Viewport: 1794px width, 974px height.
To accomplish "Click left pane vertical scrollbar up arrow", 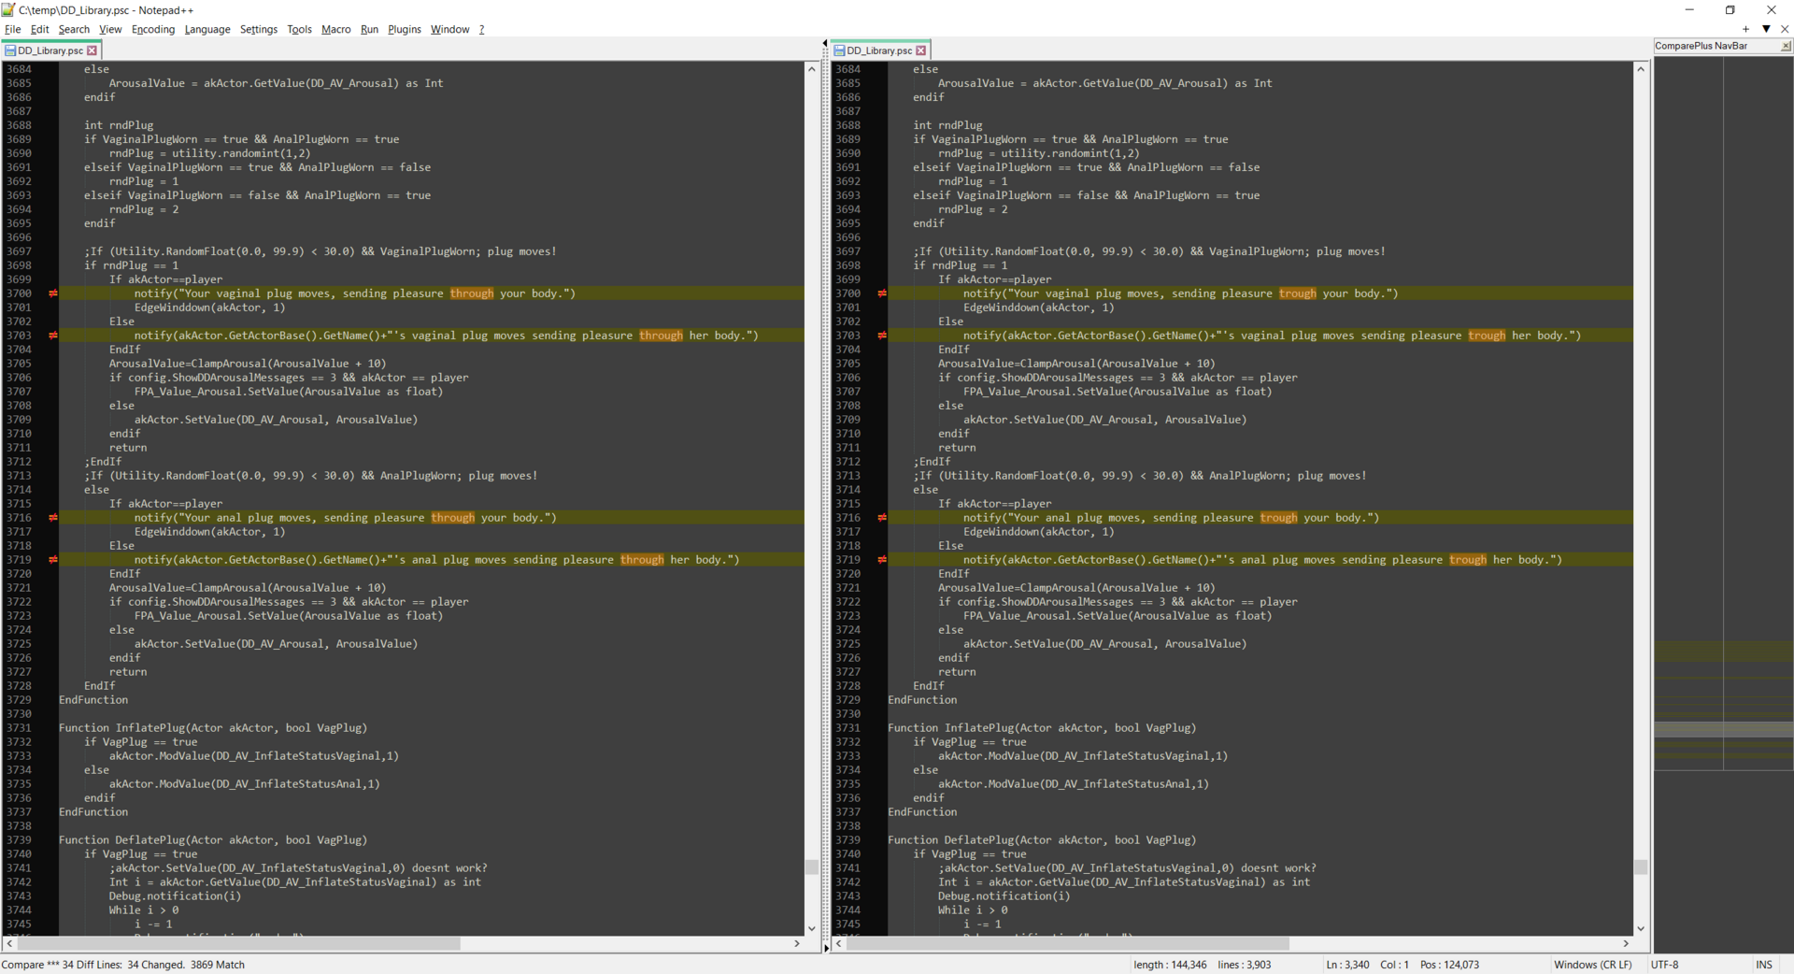I will point(812,69).
